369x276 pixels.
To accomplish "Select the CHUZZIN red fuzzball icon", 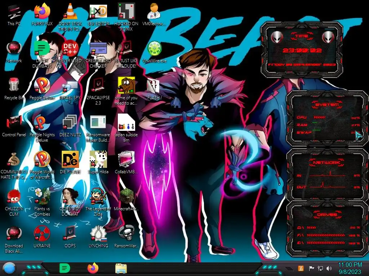I will pyautogui.click(x=14, y=196).
